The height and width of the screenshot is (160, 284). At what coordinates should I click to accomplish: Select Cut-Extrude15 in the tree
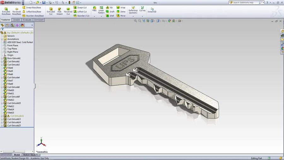[14, 126]
